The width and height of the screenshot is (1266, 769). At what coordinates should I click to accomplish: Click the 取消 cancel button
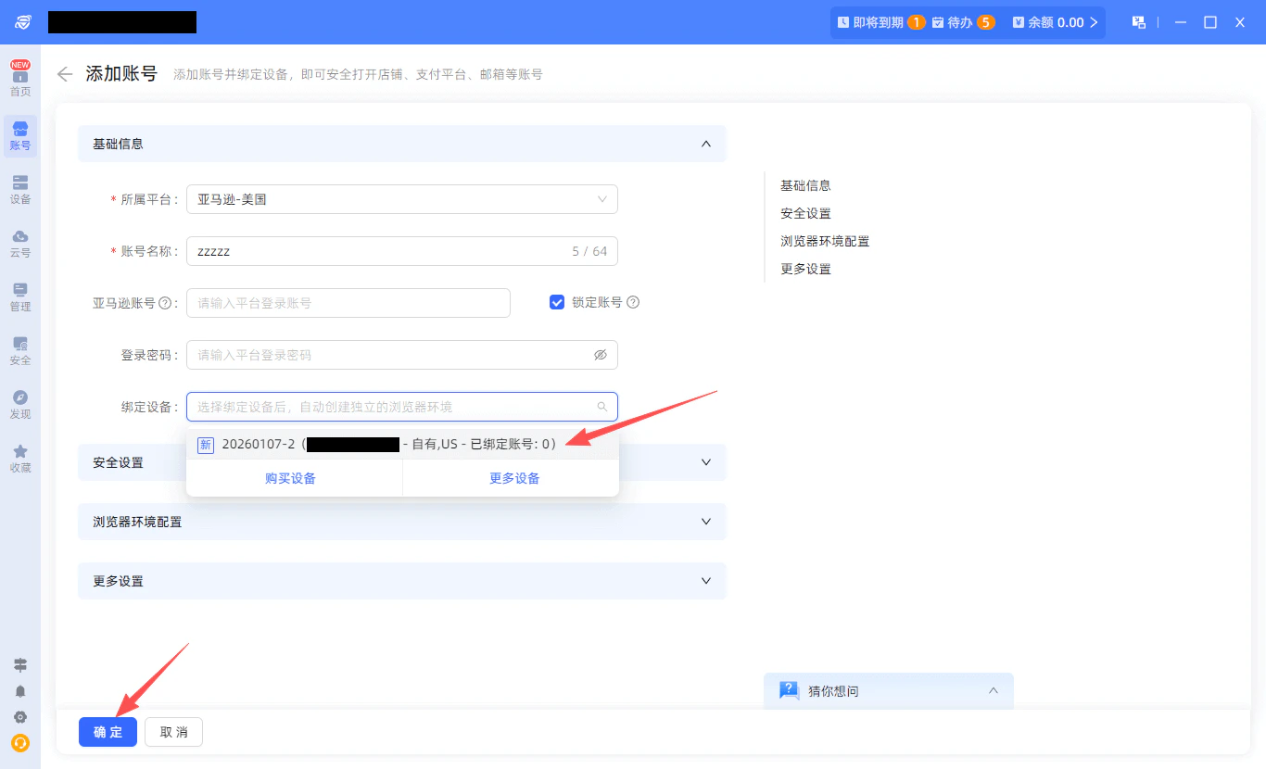[x=173, y=732]
